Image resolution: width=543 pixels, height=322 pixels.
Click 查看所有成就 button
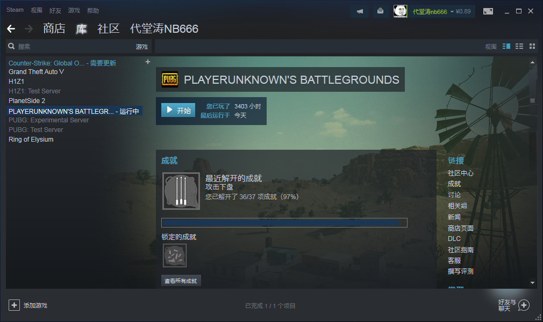(181, 281)
